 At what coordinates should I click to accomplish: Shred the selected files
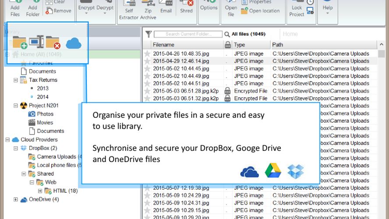point(186,7)
